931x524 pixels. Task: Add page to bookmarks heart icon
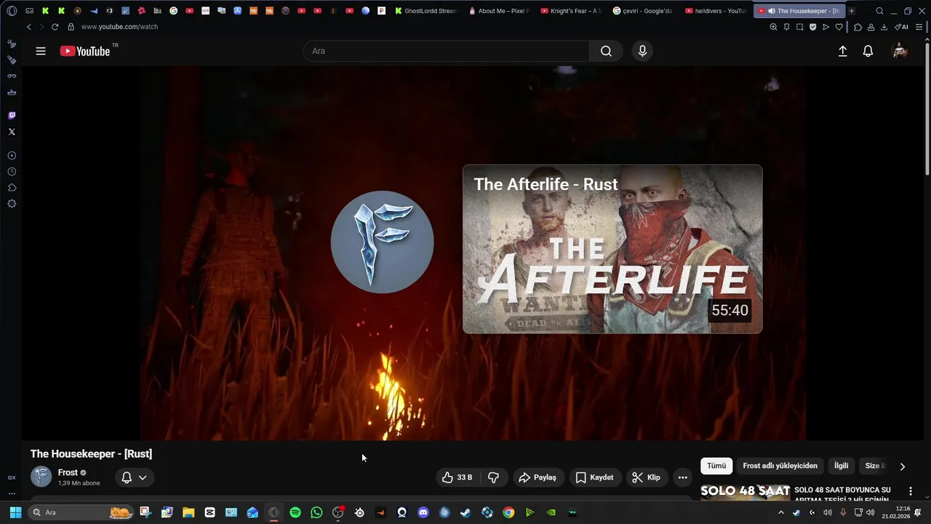coord(839,27)
